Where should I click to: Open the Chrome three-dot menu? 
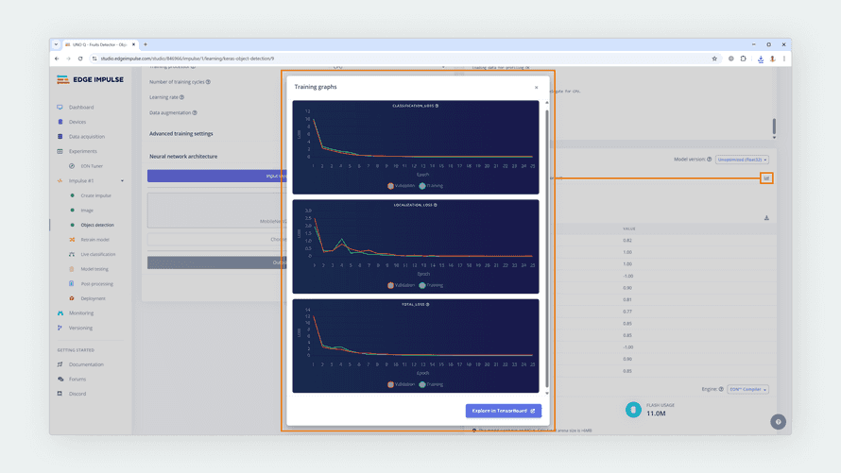coord(784,59)
